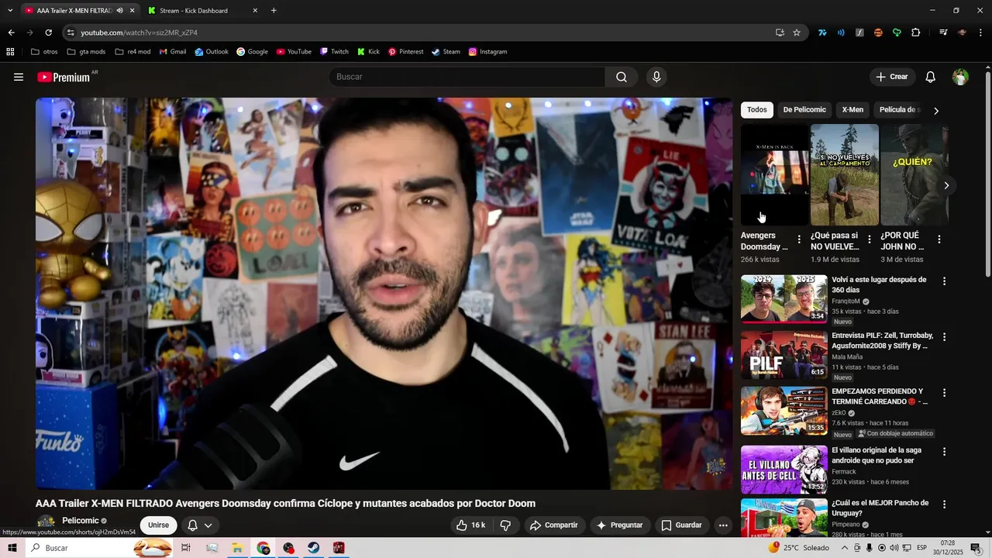Viewport: 992px width, 558px height.
Task: Toggle Pelicomic channel notification bell
Action: 192,525
